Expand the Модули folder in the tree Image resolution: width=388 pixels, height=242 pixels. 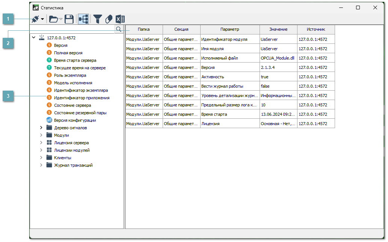41,135
